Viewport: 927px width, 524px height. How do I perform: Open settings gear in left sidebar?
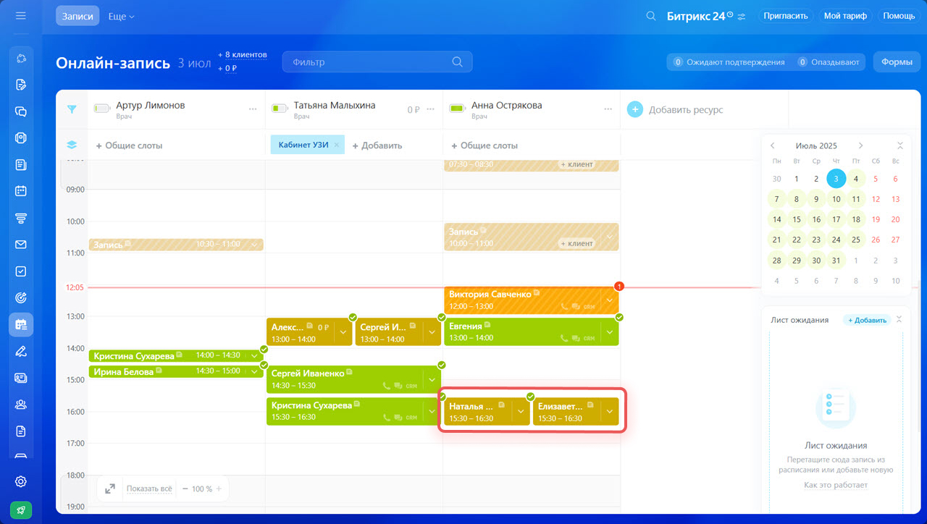click(20, 481)
